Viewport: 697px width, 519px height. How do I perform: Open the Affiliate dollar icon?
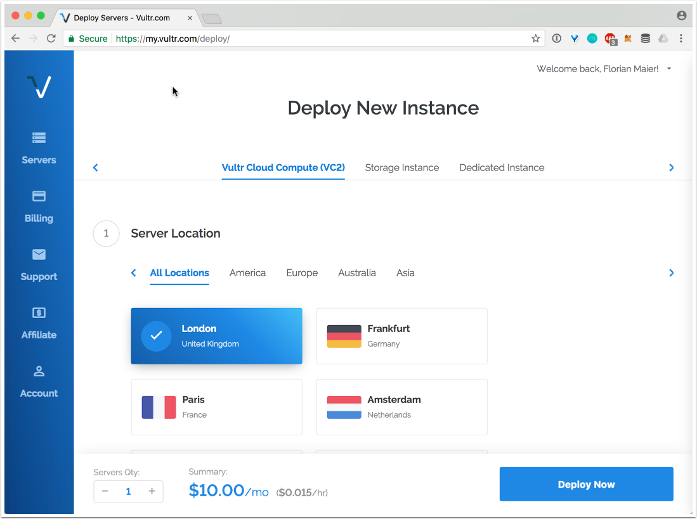39,313
